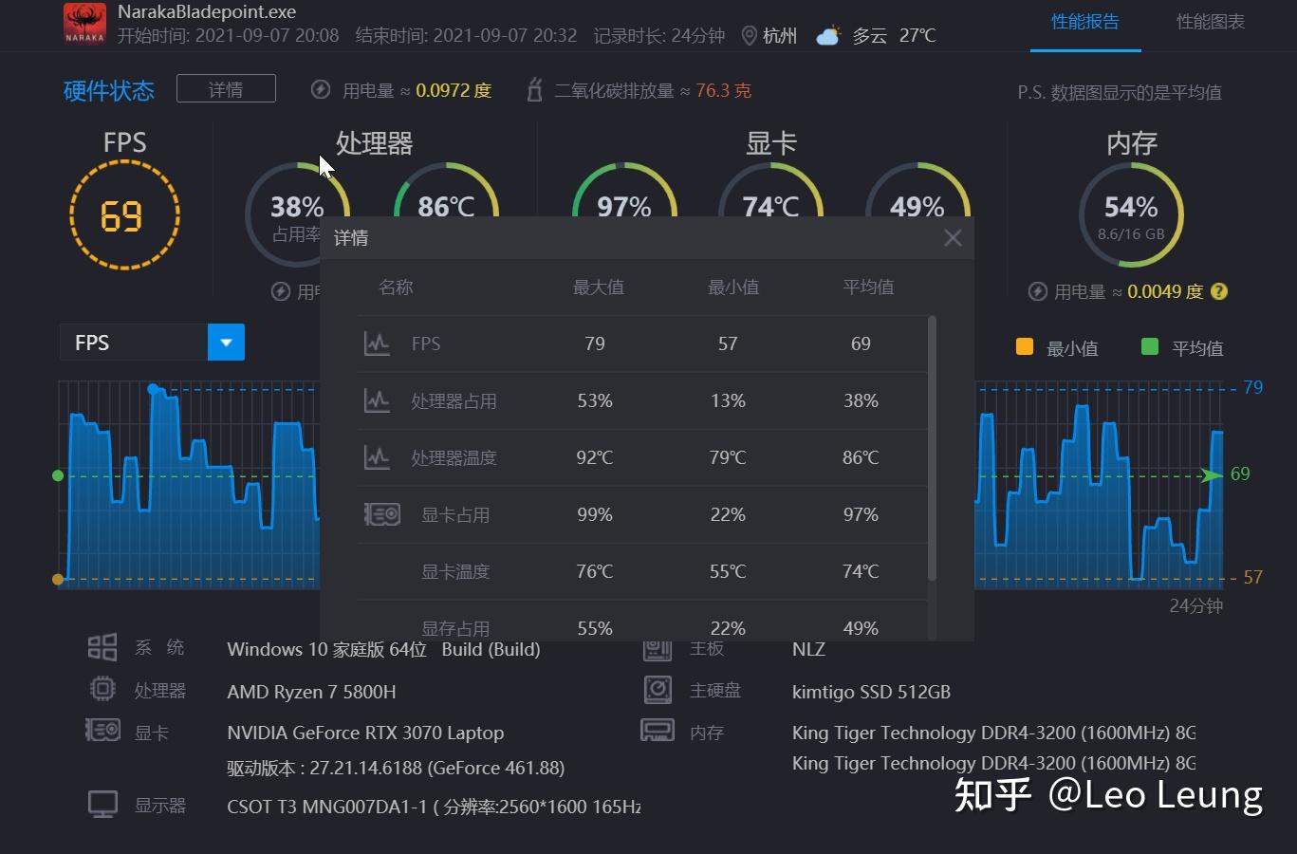
Task: Click the 处理器占用 minimum value 13%
Action: point(728,400)
